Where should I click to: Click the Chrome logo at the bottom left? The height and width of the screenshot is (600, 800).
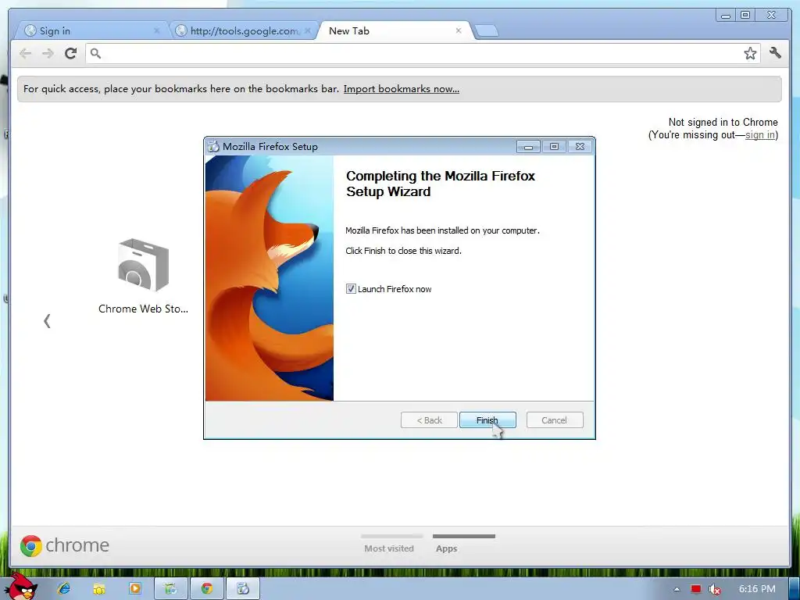click(x=31, y=546)
